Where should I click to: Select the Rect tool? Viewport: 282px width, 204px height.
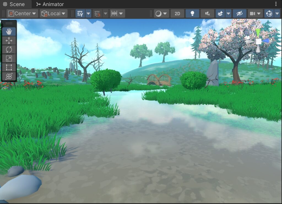pos(9,67)
